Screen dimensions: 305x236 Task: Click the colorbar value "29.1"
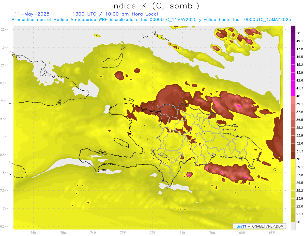pos(299,167)
